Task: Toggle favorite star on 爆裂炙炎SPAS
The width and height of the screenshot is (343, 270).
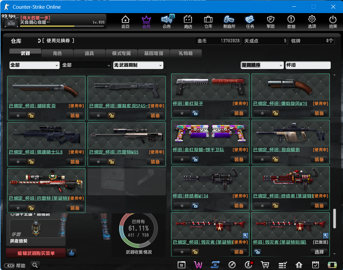Action: [98, 115]
